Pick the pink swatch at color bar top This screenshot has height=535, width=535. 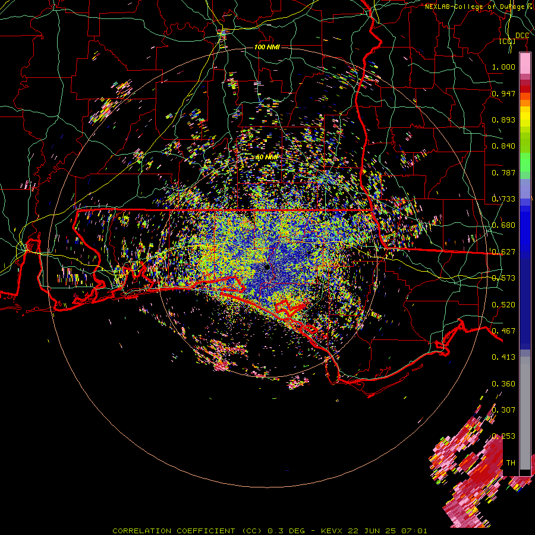(525, 63)
